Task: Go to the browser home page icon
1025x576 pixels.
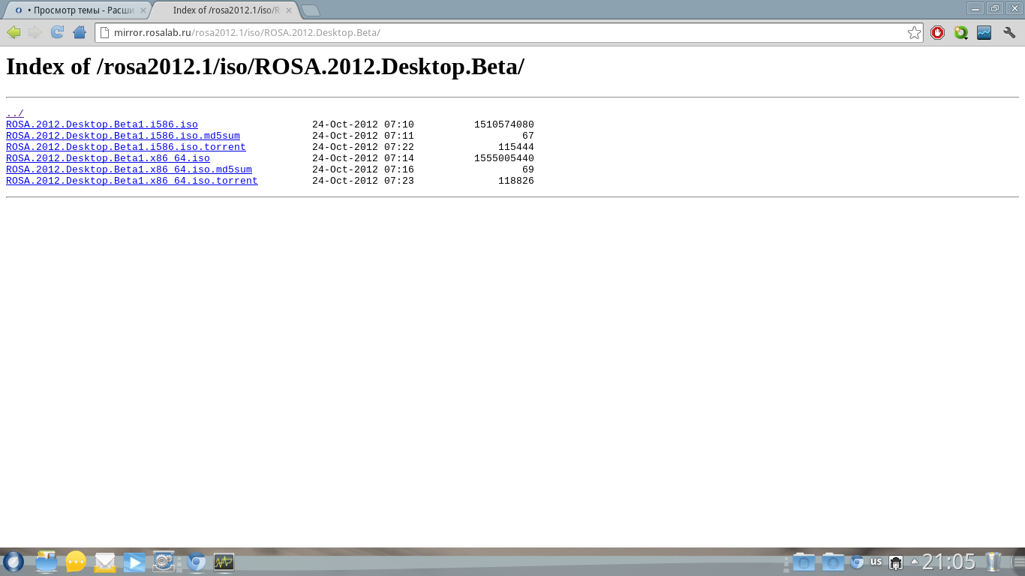Action: (x=79, y=32)
